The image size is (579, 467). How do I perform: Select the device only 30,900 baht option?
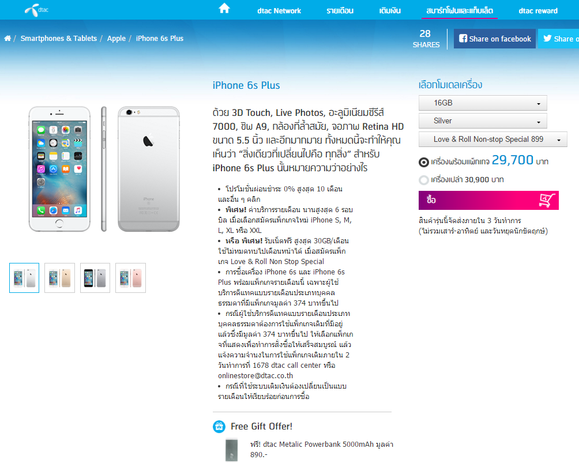pyautogui.click(x=423, y=180)
